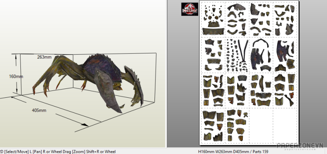Image resolution: width=327 pixels, height=154 pixels.
Task: Select the first page in third row
Action: pyautogui.click(x=213, y=90)
